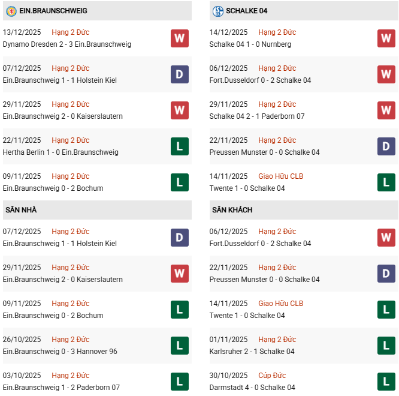Click the Ein.Braunschweig team crest icon
The image size is (399, 396).
click(11, 11)
